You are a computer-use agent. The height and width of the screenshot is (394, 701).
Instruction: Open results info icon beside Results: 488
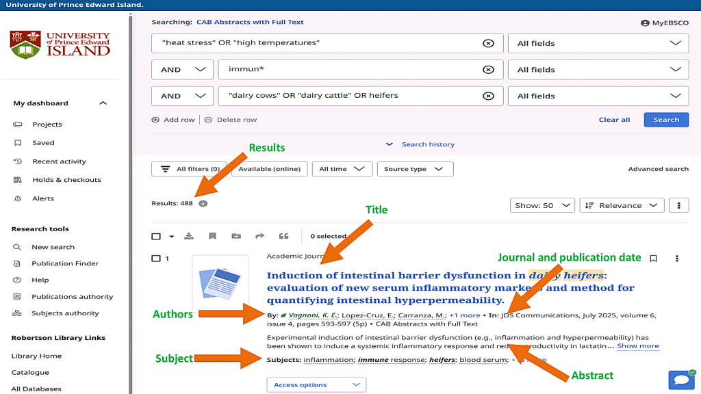coord(203,203)
